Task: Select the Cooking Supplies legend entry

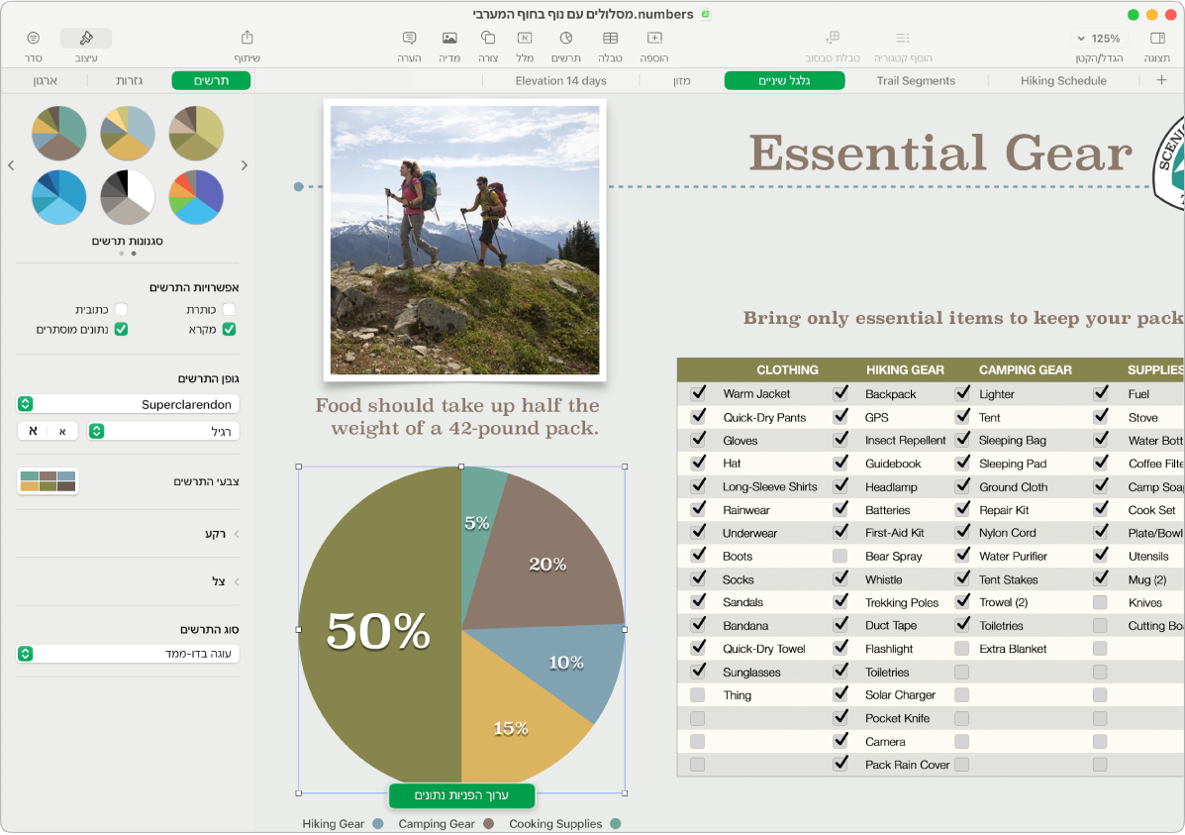Action: tap(564, 824)
